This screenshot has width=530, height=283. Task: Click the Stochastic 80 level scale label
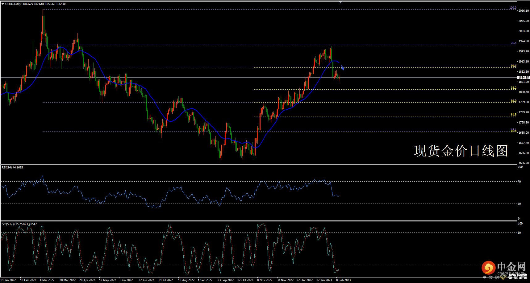[x=519, y=233]
